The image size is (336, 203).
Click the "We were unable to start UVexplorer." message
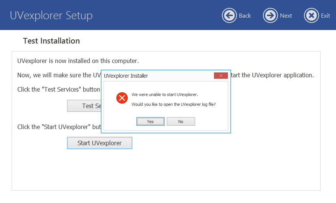coord(165,95)
